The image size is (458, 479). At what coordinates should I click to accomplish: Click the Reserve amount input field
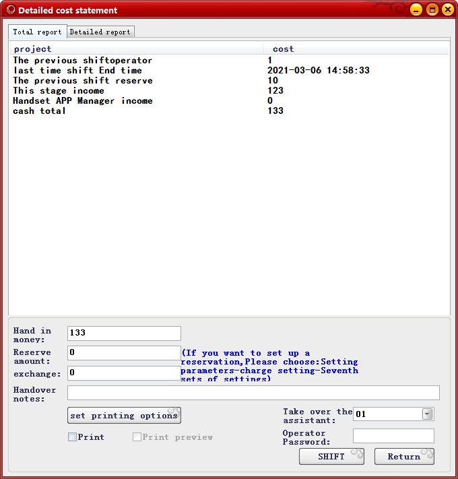[x=124, y=353]
